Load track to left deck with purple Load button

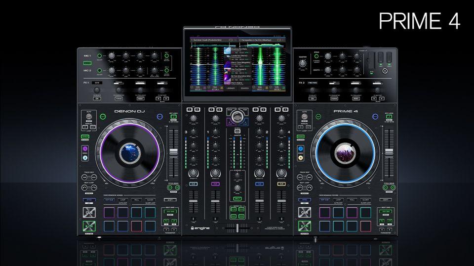[231, 122]
